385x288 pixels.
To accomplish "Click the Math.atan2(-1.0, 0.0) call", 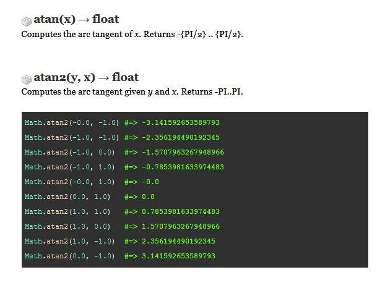I will coord(69,152).
